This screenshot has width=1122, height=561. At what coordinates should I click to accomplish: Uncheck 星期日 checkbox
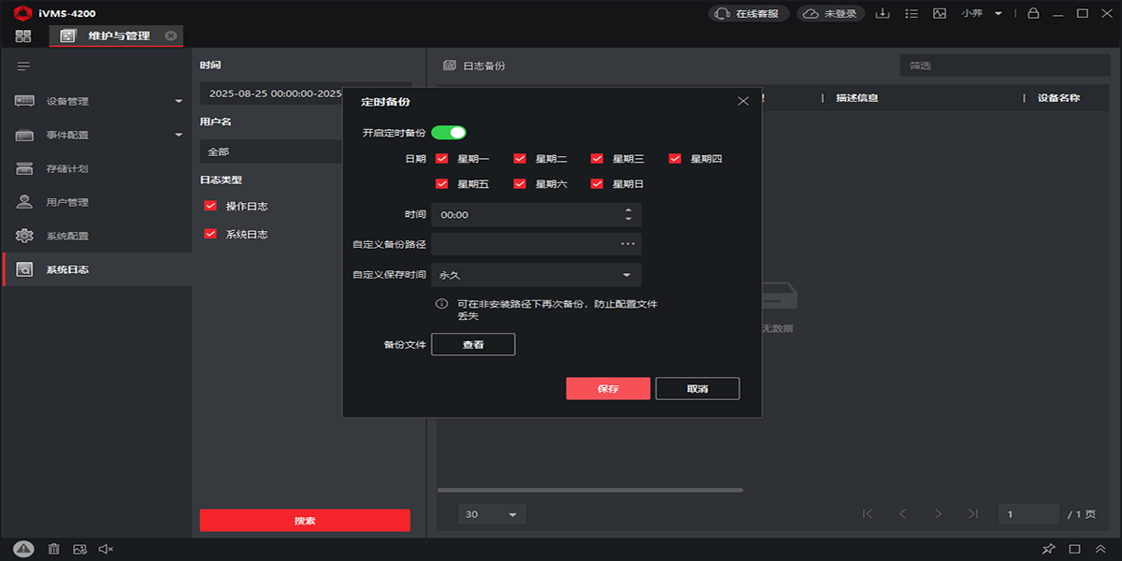pos(597,184)
